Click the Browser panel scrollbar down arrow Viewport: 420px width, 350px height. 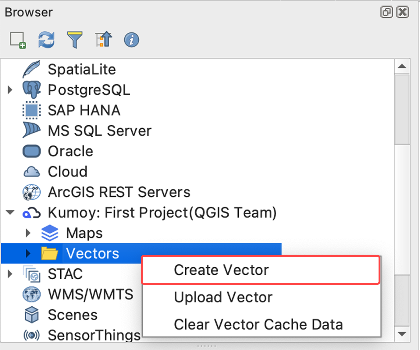[402, 334]
